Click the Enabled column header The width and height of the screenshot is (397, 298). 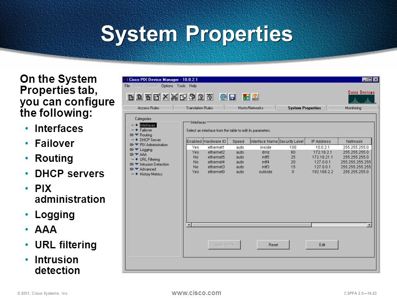pos(194,142)
